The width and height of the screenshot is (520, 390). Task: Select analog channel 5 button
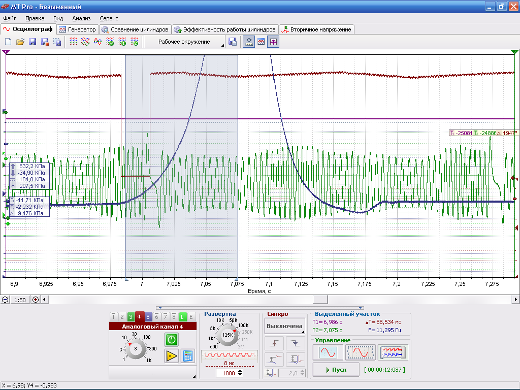[148, 317]
